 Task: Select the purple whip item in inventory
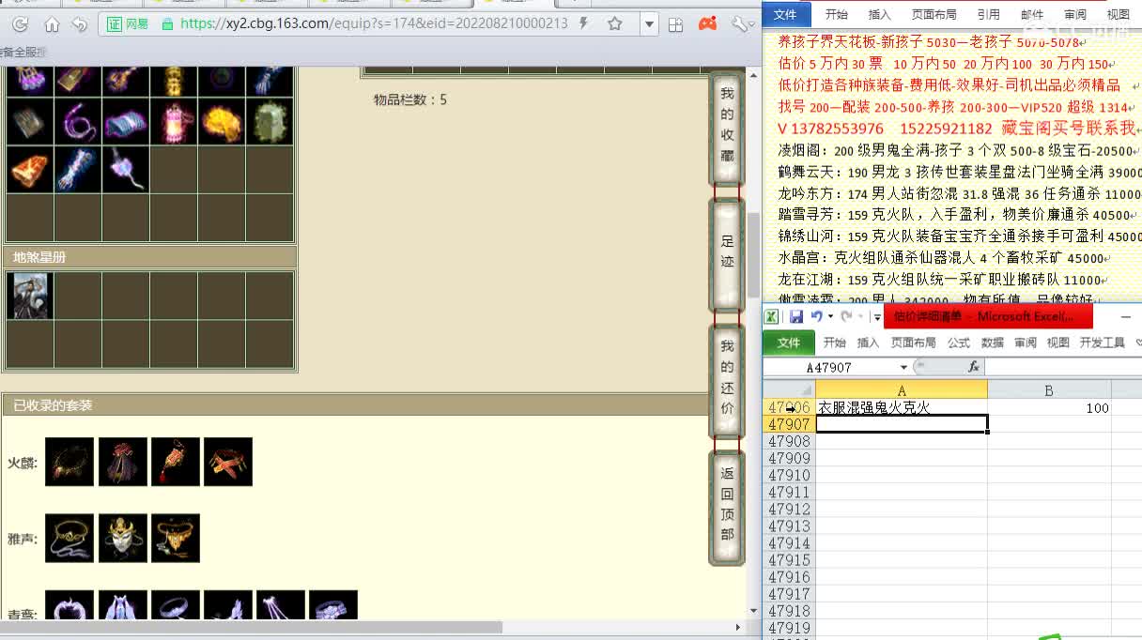click(78, 121)
